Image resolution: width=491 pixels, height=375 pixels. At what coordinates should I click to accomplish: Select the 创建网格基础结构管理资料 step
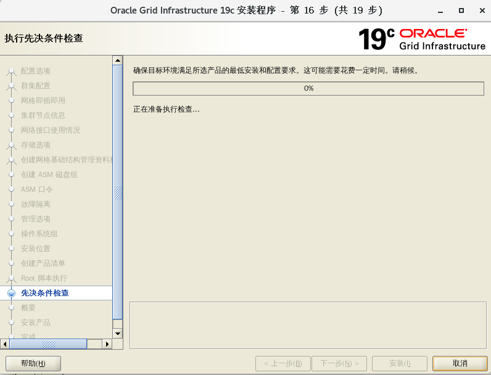[67, 160]
